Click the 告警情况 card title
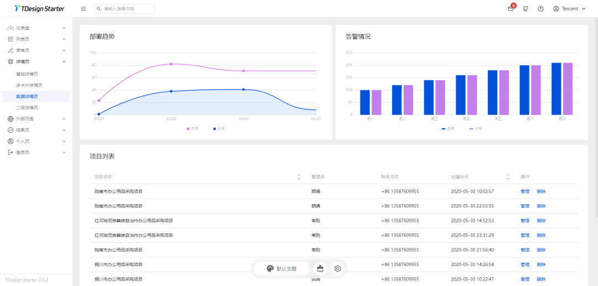Screen dimensions: 598x286 point(358,37)
